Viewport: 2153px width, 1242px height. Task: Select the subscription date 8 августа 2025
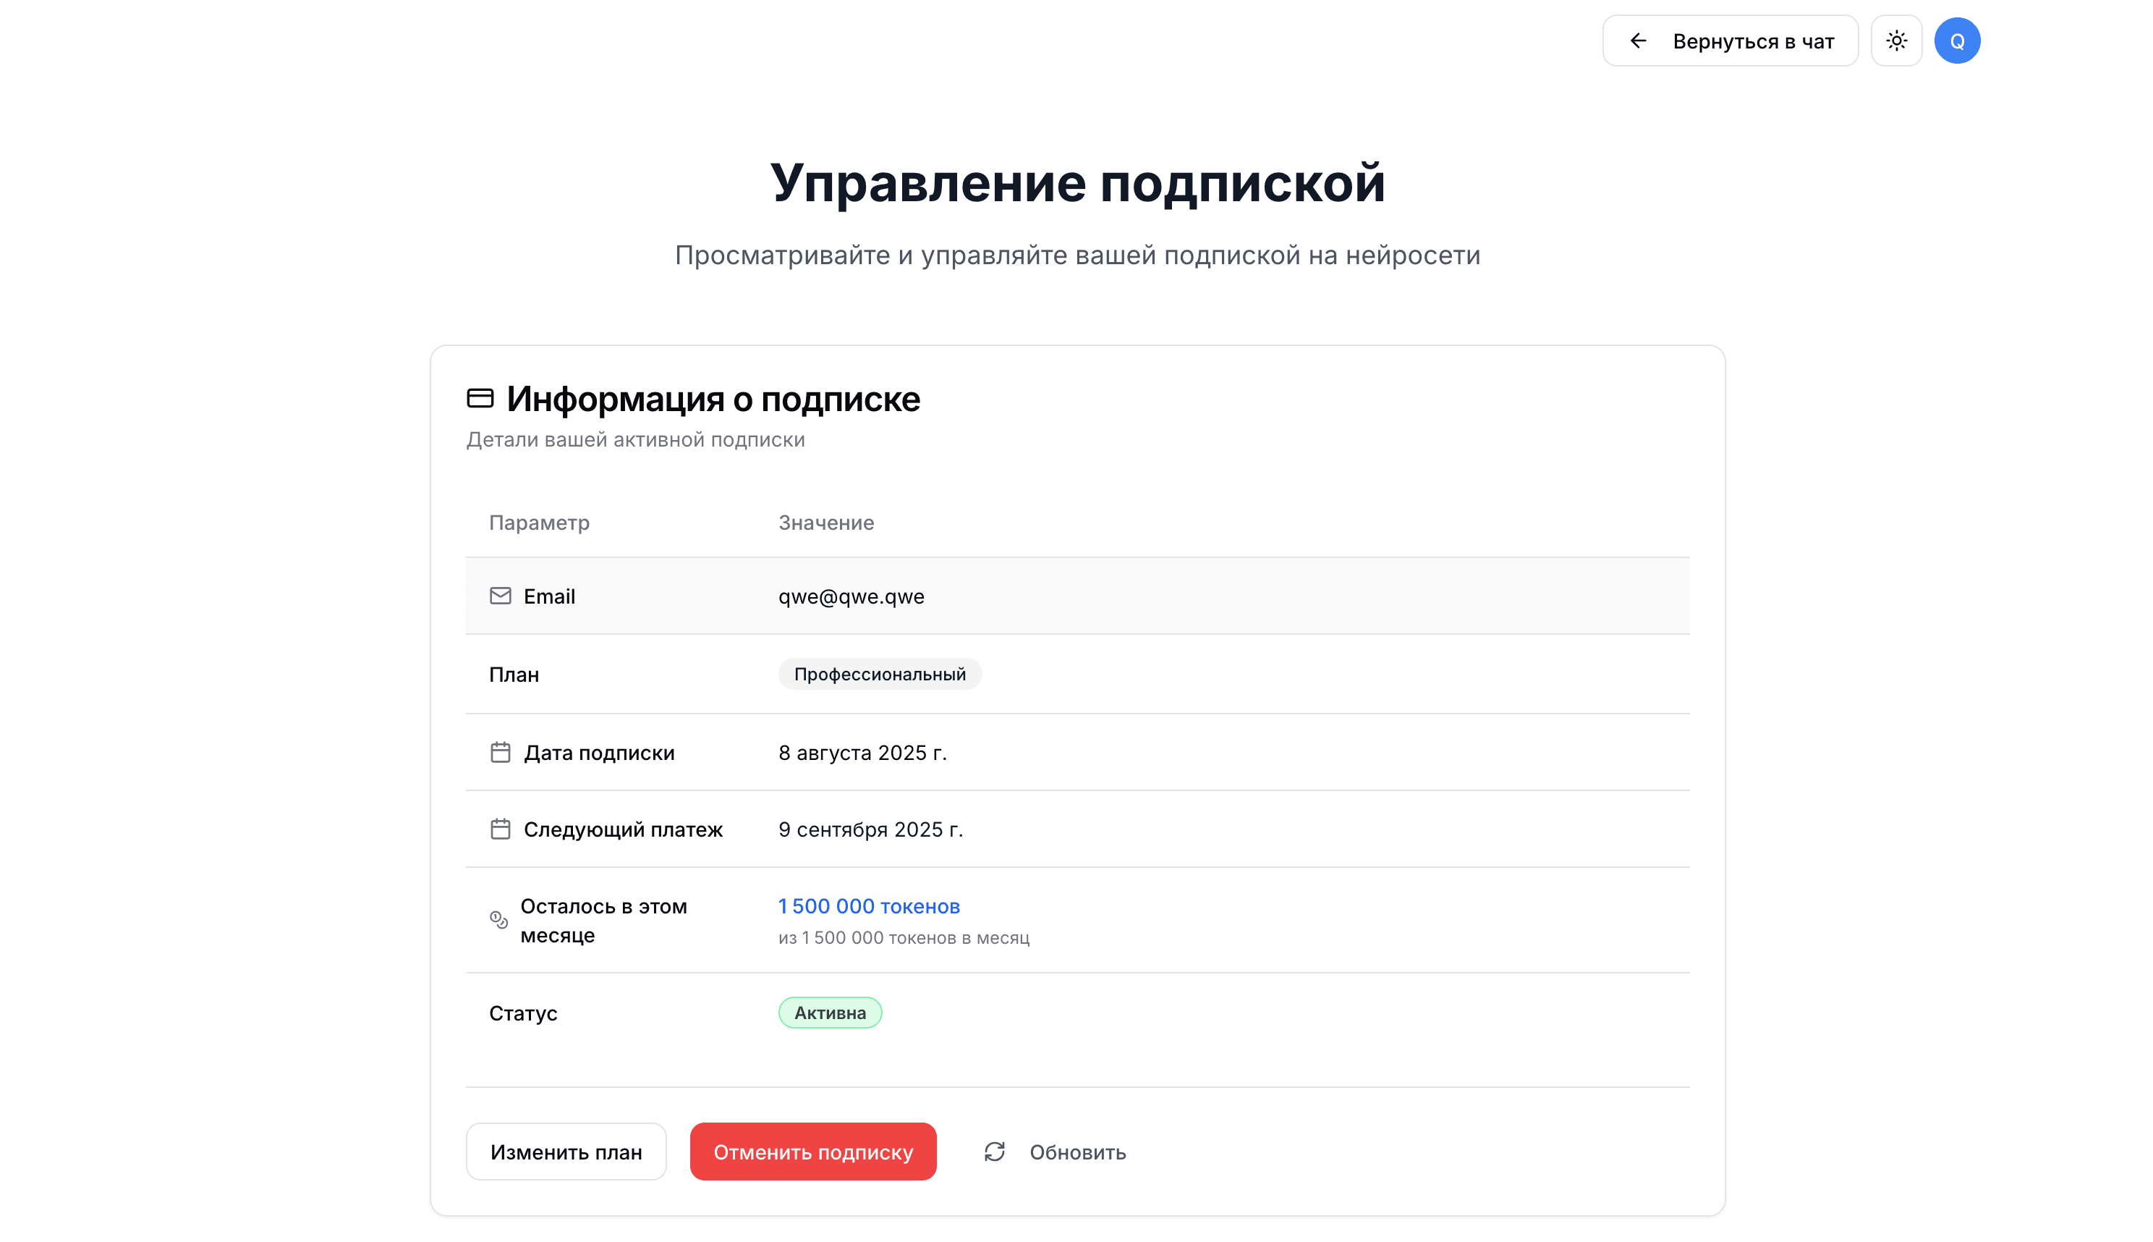pyautogui.click(x=863, y=753)
